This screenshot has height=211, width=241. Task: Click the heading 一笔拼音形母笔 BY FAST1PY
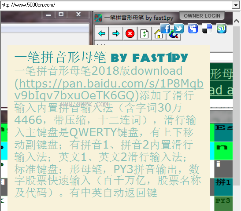click(x=101, y=57)
